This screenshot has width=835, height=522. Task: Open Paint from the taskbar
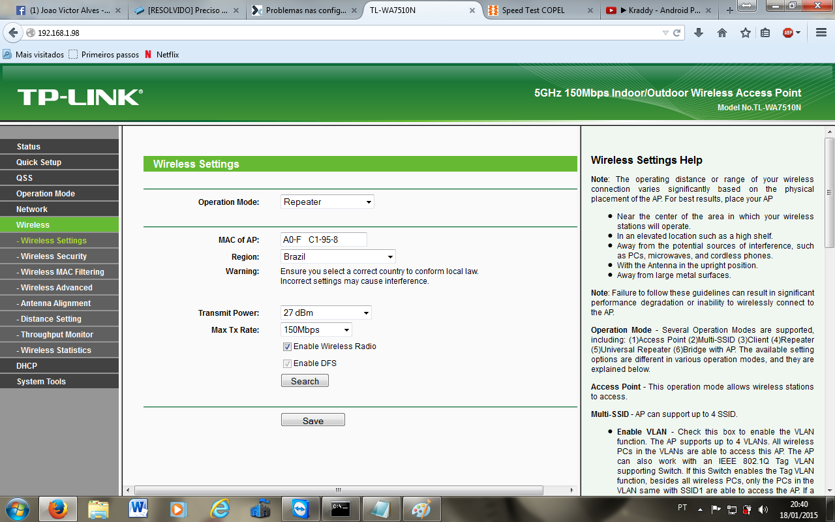[422, 509]
